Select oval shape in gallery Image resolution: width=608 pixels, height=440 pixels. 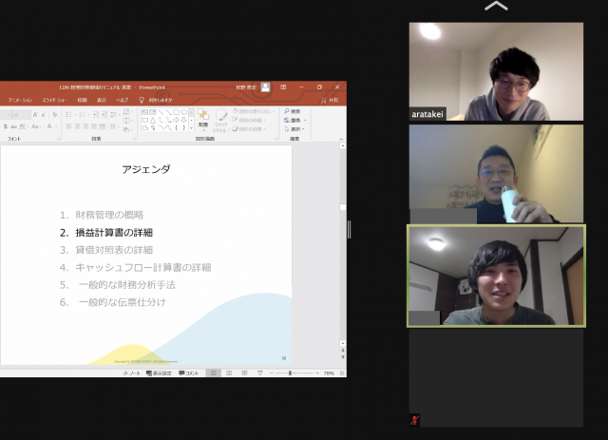pyautogui.click(x=184, y=112)
